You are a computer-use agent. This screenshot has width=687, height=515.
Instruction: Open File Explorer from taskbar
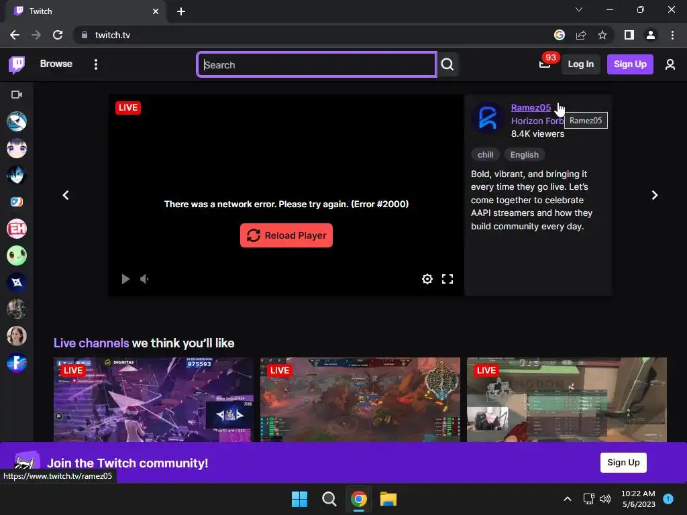click(x=388, y=499)
